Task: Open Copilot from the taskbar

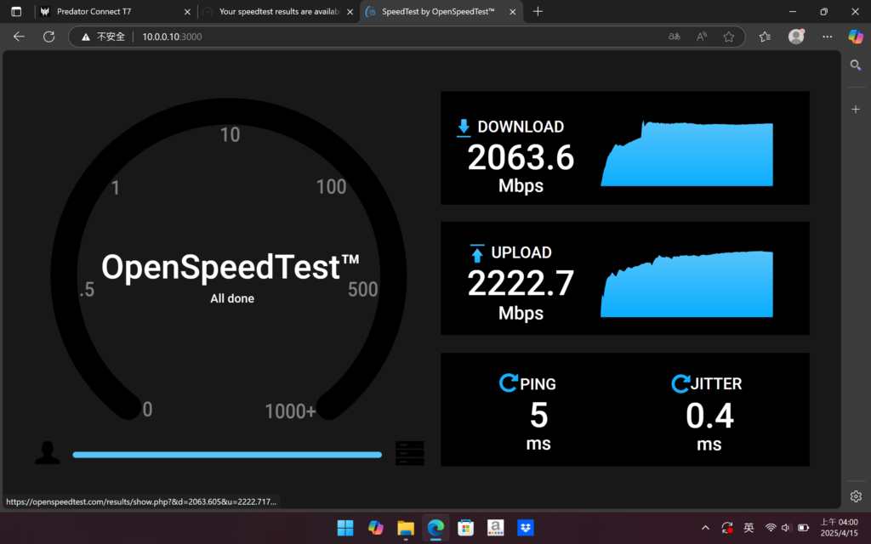Action: tap(375, 527)
